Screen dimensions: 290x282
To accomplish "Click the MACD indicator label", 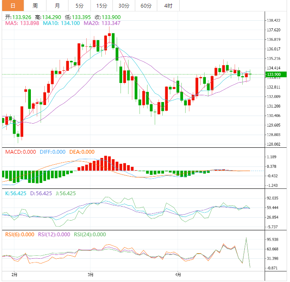I will [19, 152].
